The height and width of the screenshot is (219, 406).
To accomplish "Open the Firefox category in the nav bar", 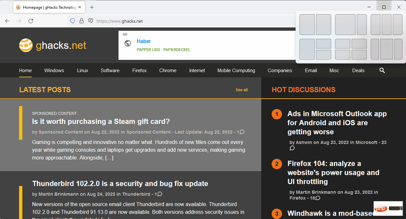I will [x=140, y=70].
